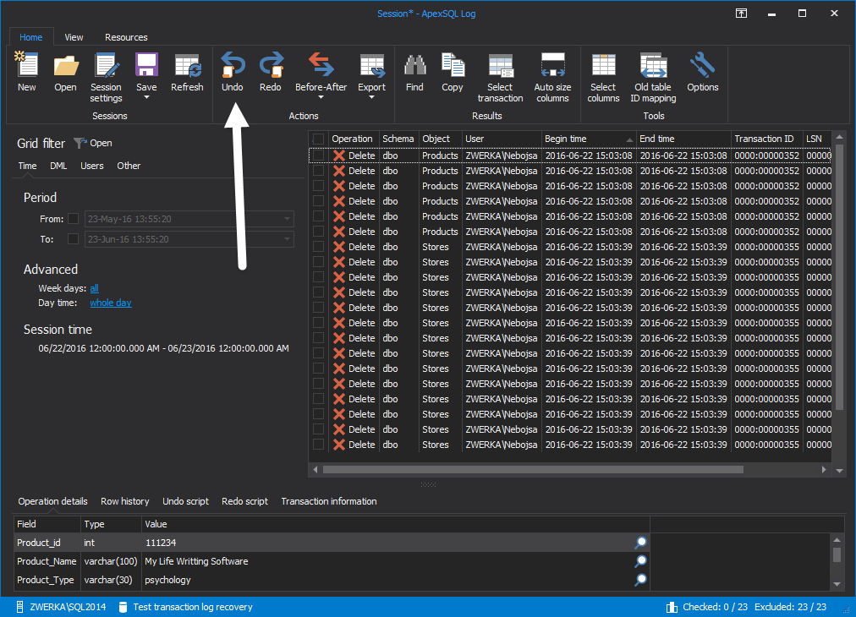The height and width of the screenshot is (617, 856).
Task: Click the Week days 'all' link
Action: click(95, 288)
